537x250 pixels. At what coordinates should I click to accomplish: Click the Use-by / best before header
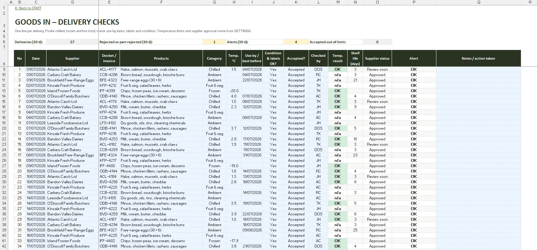[252, 58]
